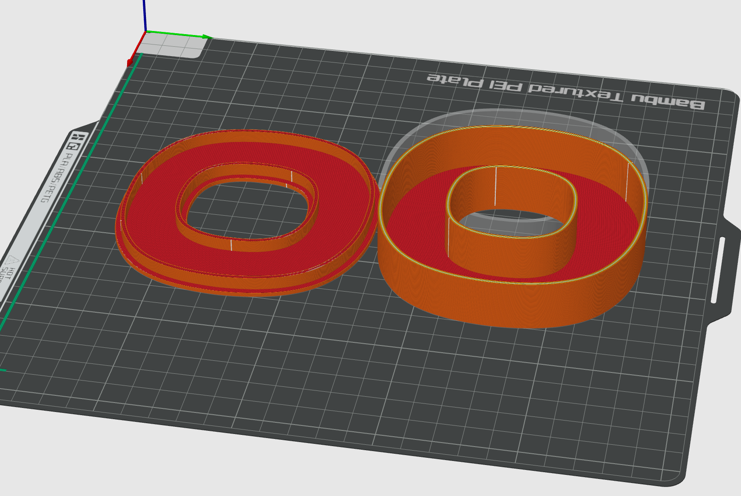
Task: Click the red X axis arrowhead
Action: 130,62
